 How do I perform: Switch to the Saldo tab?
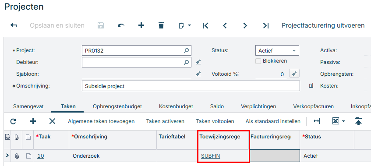coord(217,106)
